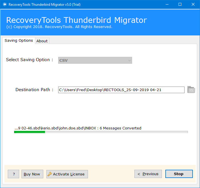Image resolution: width=200 pixels, height=188 pixels.
Task: Select the Saving Options tab
Action: (19, 41)
